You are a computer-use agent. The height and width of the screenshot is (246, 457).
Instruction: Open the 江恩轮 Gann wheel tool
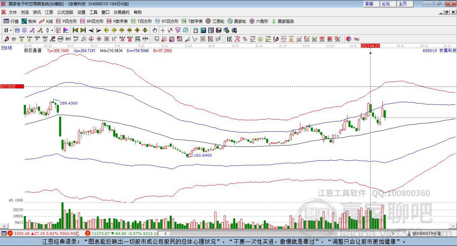215,21
